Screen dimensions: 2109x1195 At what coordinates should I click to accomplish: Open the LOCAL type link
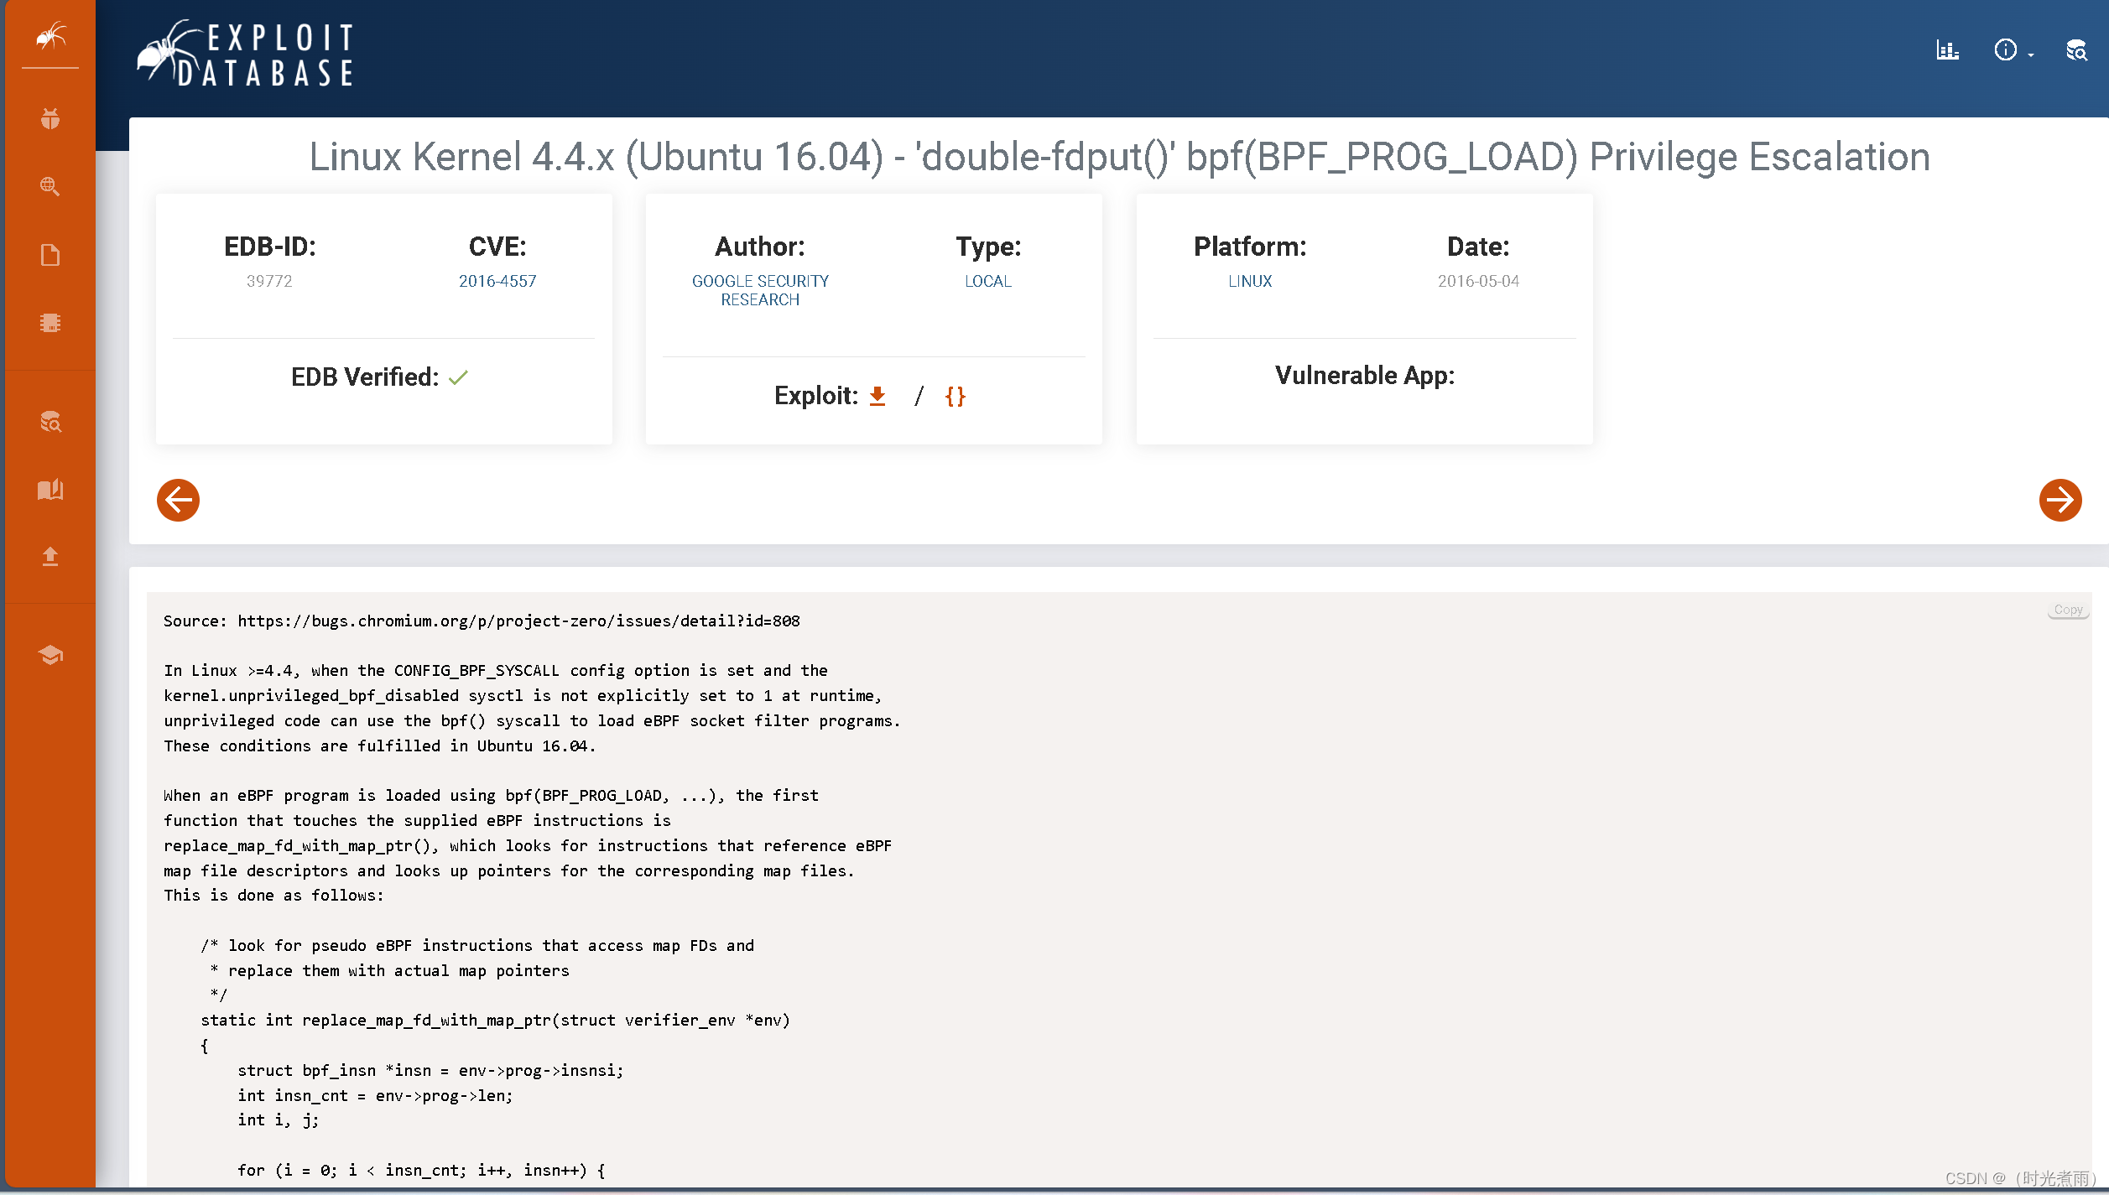pos(988,281)
